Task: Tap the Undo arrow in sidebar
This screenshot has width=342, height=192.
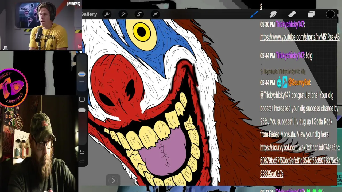Action: 82,152
